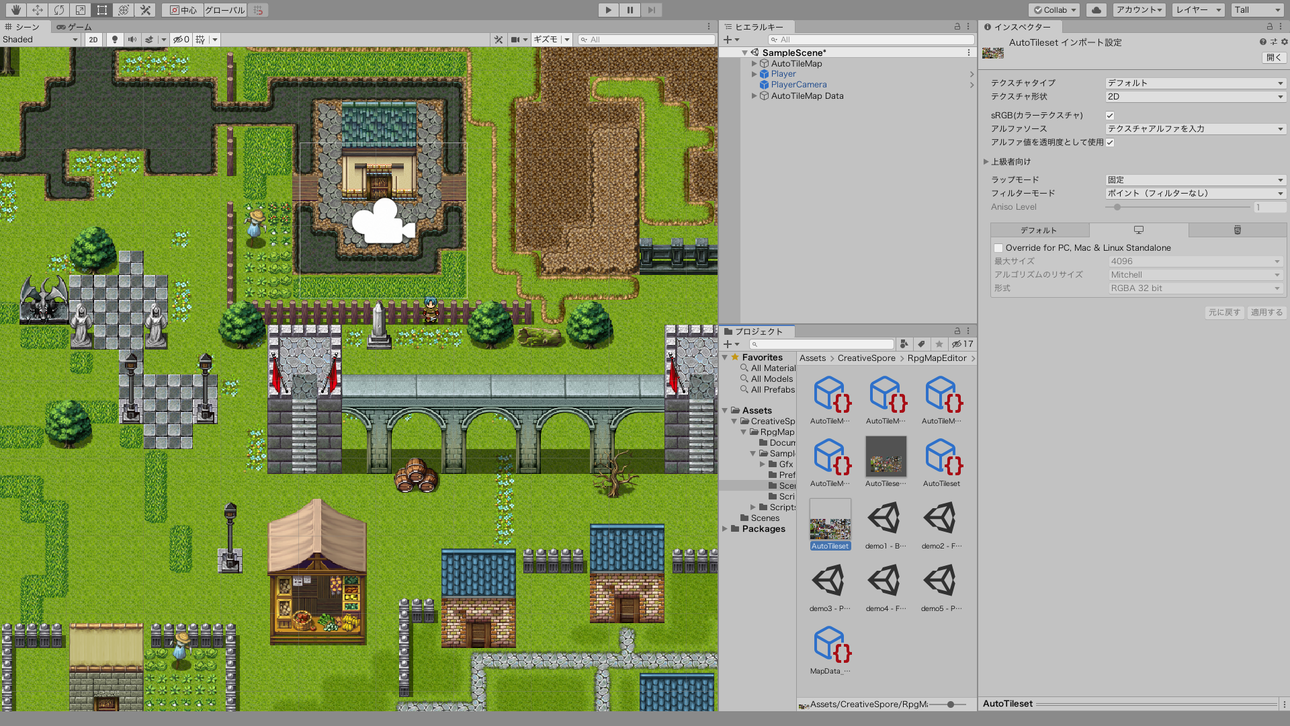Toggle scene grid visibility icon
Viewport: 1290px width, 726px height.
pyautogui.click(x=200, y=40)
